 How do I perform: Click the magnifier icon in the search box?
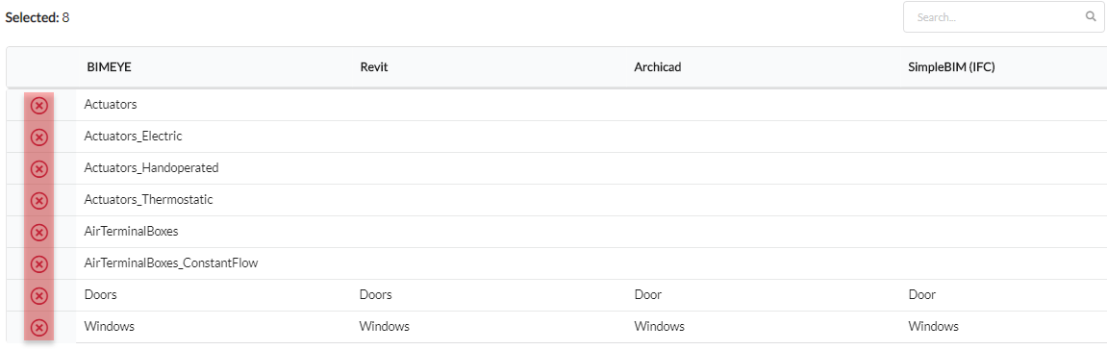point(1090,17)
